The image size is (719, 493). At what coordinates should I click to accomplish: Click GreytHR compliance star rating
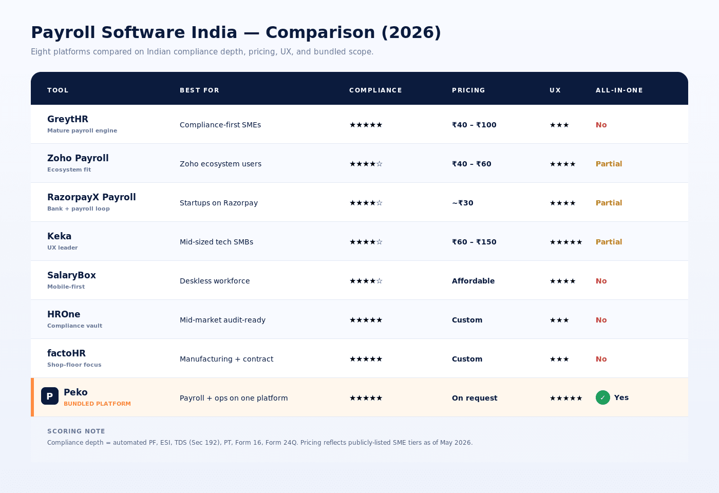[x=366, y=125]
